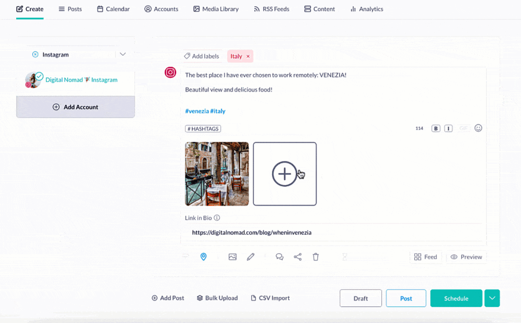Screen dimensions: 521x323
Task: Click the Post button
Action: click(406, 298)
